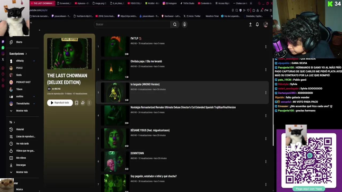Switch to the Aplausos browser tab
This screenshot has width=342, height=192.
(81, 3)
